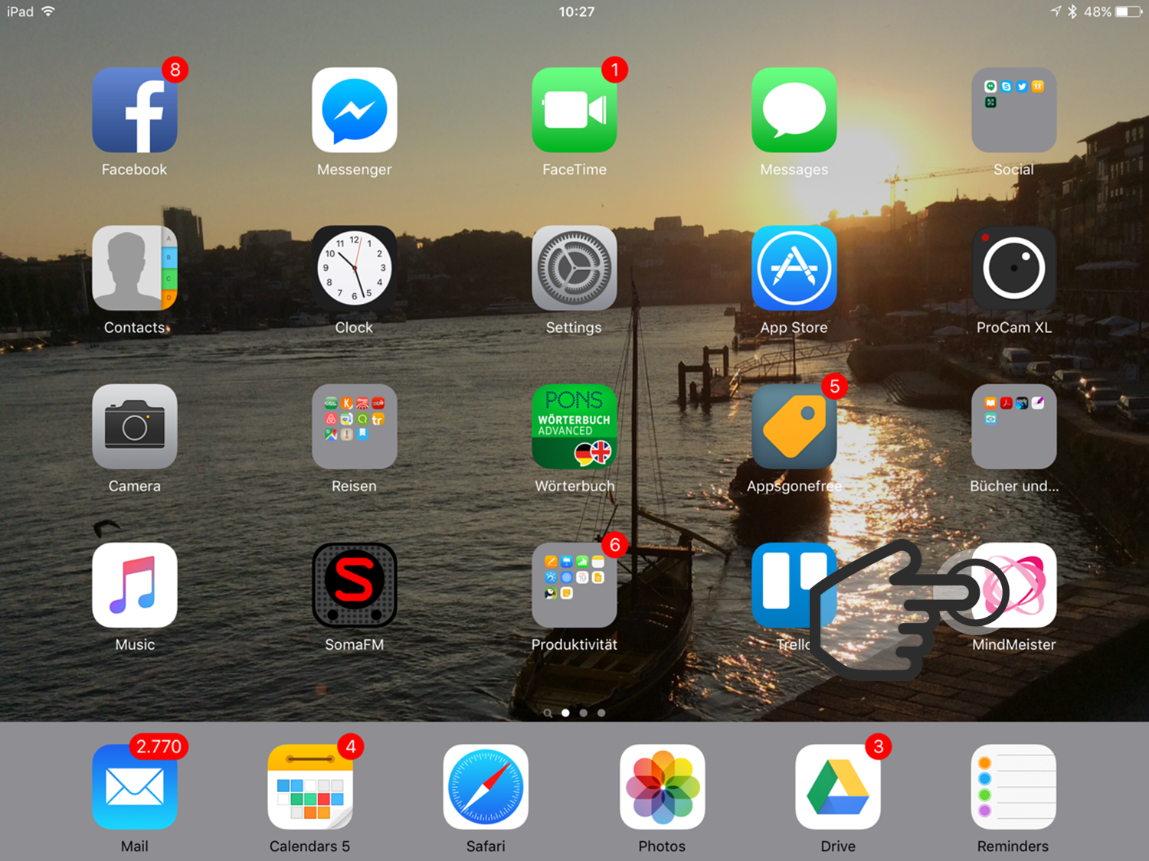Open Appsgonefree app

(x=794, y=426)
